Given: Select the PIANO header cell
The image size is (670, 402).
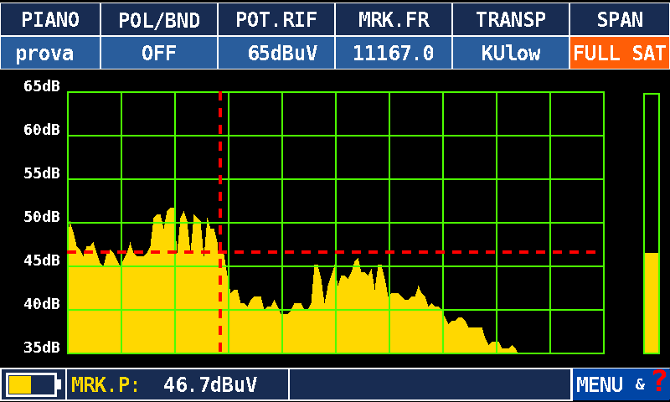Looking at the screenshot, I should pos(50,19).
